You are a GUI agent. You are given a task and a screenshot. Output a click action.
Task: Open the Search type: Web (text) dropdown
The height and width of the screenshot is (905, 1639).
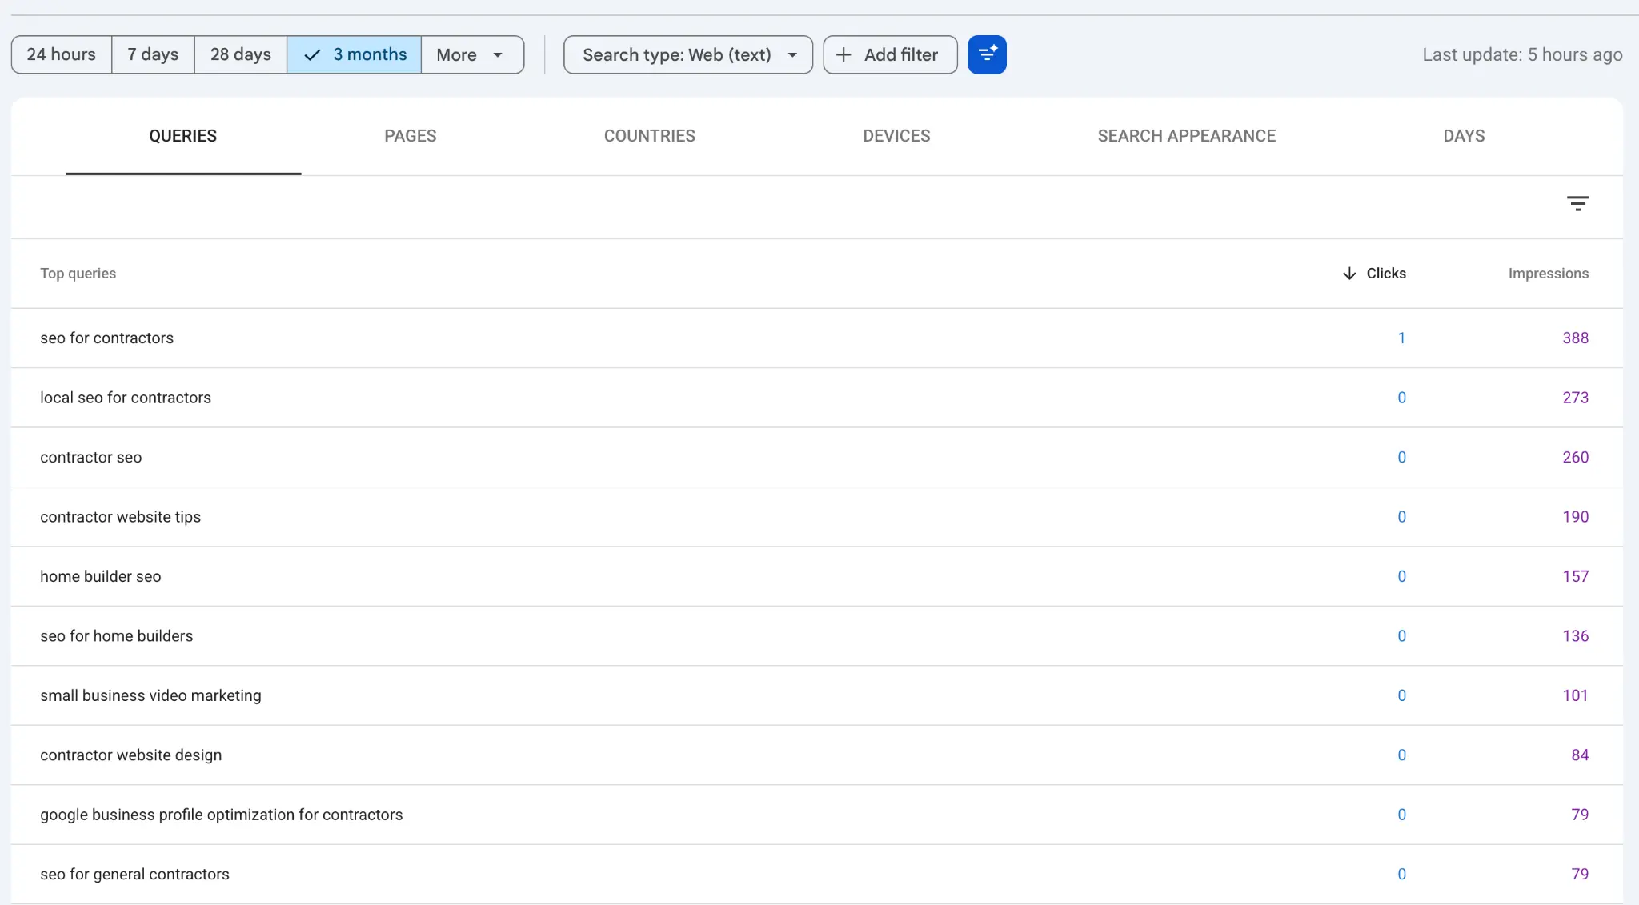[x=688, y=54]
